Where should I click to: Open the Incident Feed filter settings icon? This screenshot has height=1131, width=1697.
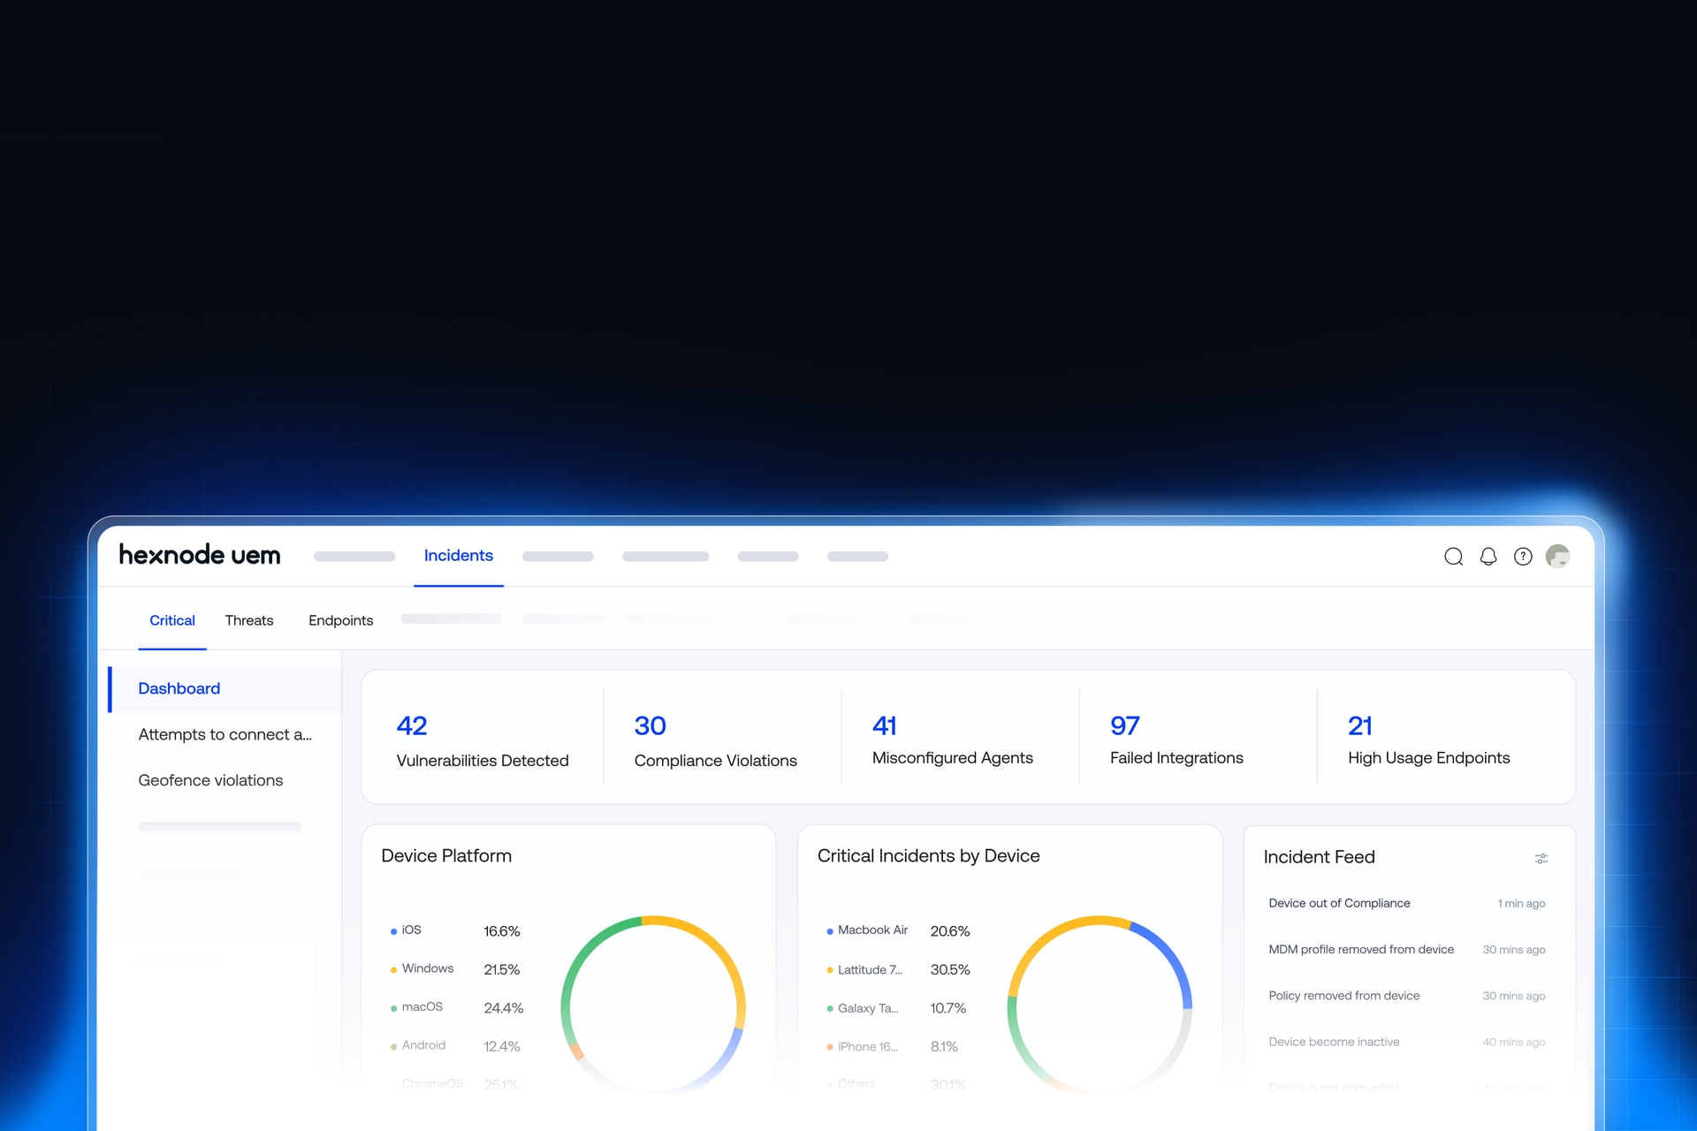pos(1541,858)
